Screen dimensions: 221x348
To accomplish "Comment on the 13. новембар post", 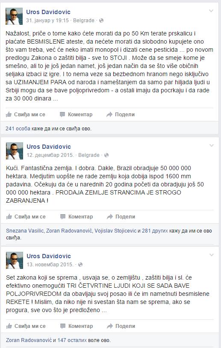I will pos(77,326).
